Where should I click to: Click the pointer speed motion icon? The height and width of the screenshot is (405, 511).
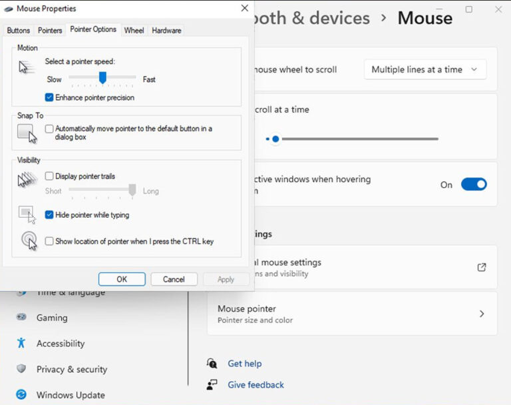coord(26,67)
